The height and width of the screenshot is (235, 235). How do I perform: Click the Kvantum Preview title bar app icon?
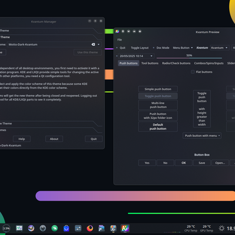tap(117, 32)
